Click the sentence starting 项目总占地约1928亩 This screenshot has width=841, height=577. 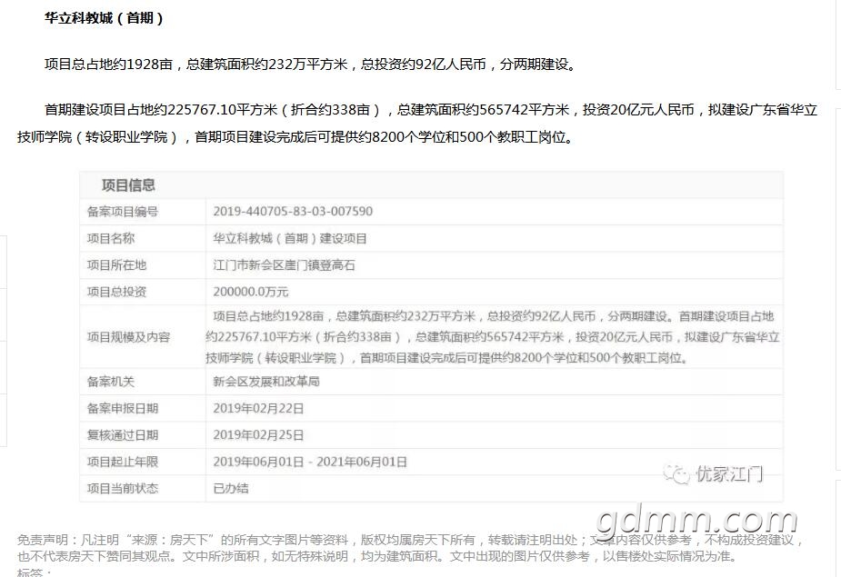tap(311, 65)
